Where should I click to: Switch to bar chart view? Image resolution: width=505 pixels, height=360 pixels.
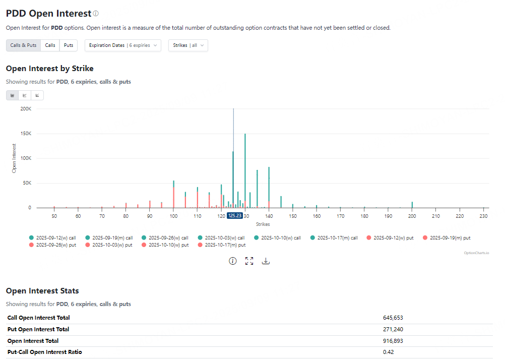12,95
